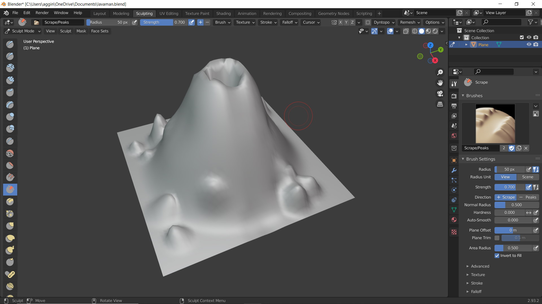Hide Plane object in viewport

click(x=529, y=45)
